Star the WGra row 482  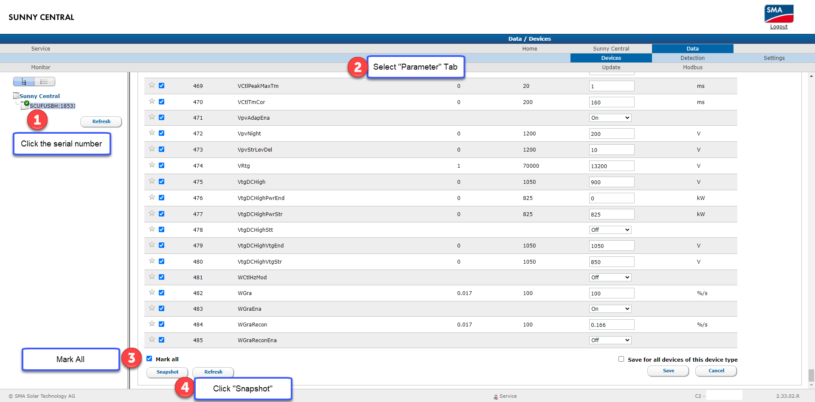click(x=152, y=292)
